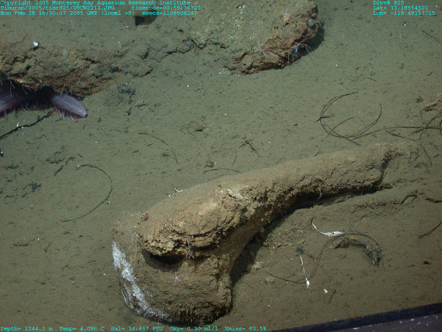Click the white feathery object right of the bone
The height and width of the screenshot is (332, 442).
[x=330, y=233]
